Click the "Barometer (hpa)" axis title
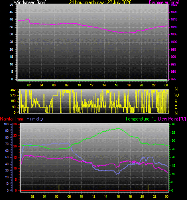The image size is (187, 200). (164, 2)
